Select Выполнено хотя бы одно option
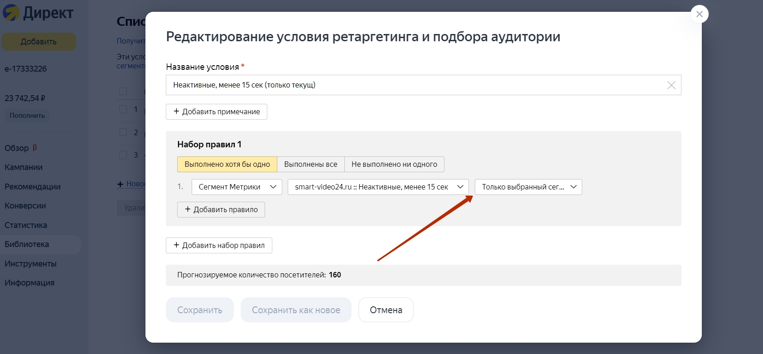Screen dimensions: 763x354 pyautogui.click(x=227, y=164)
